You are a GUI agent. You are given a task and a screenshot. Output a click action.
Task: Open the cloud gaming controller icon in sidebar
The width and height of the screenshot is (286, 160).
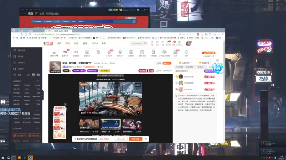(15, 69)
